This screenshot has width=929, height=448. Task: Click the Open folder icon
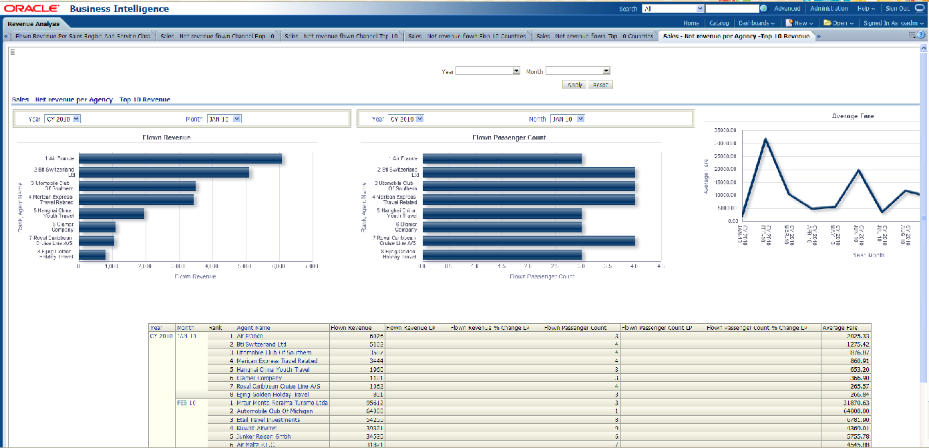click(x=827, y=23)
